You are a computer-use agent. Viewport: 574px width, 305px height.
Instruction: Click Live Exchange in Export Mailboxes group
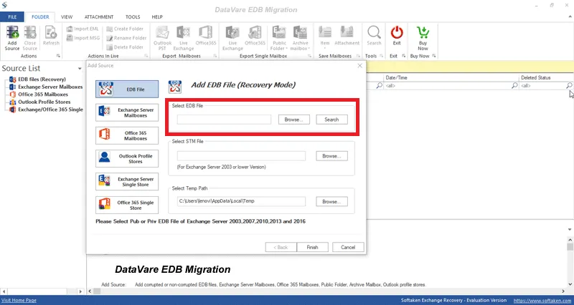(184, 38)
